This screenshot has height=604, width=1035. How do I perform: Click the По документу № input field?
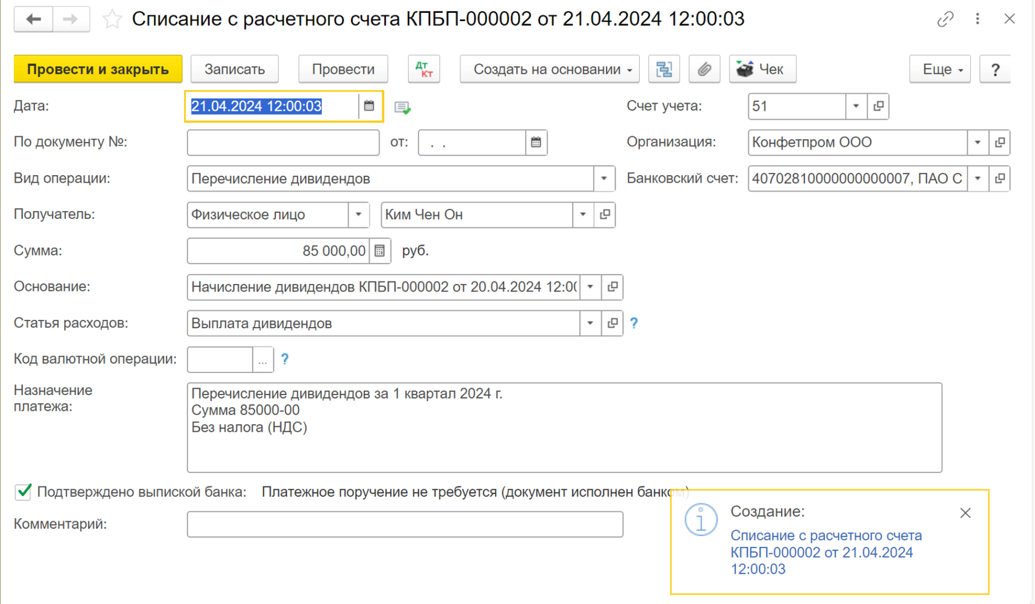pos(283,142)
